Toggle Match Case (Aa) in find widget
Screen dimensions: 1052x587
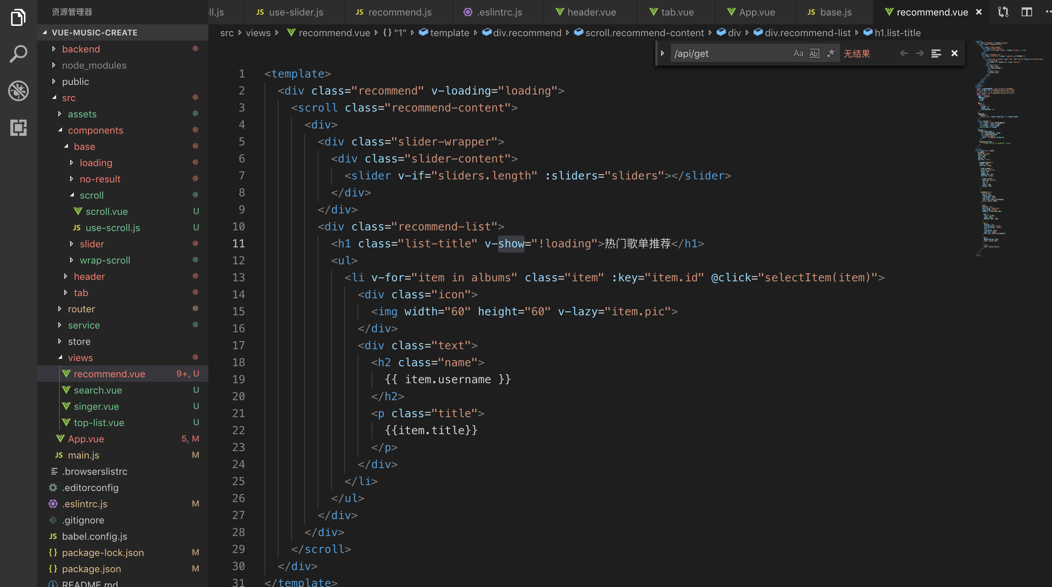(798, 54)
